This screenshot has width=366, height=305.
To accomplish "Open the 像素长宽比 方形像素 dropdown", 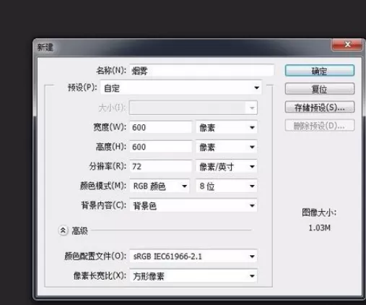I will click(x=193, y=275).
